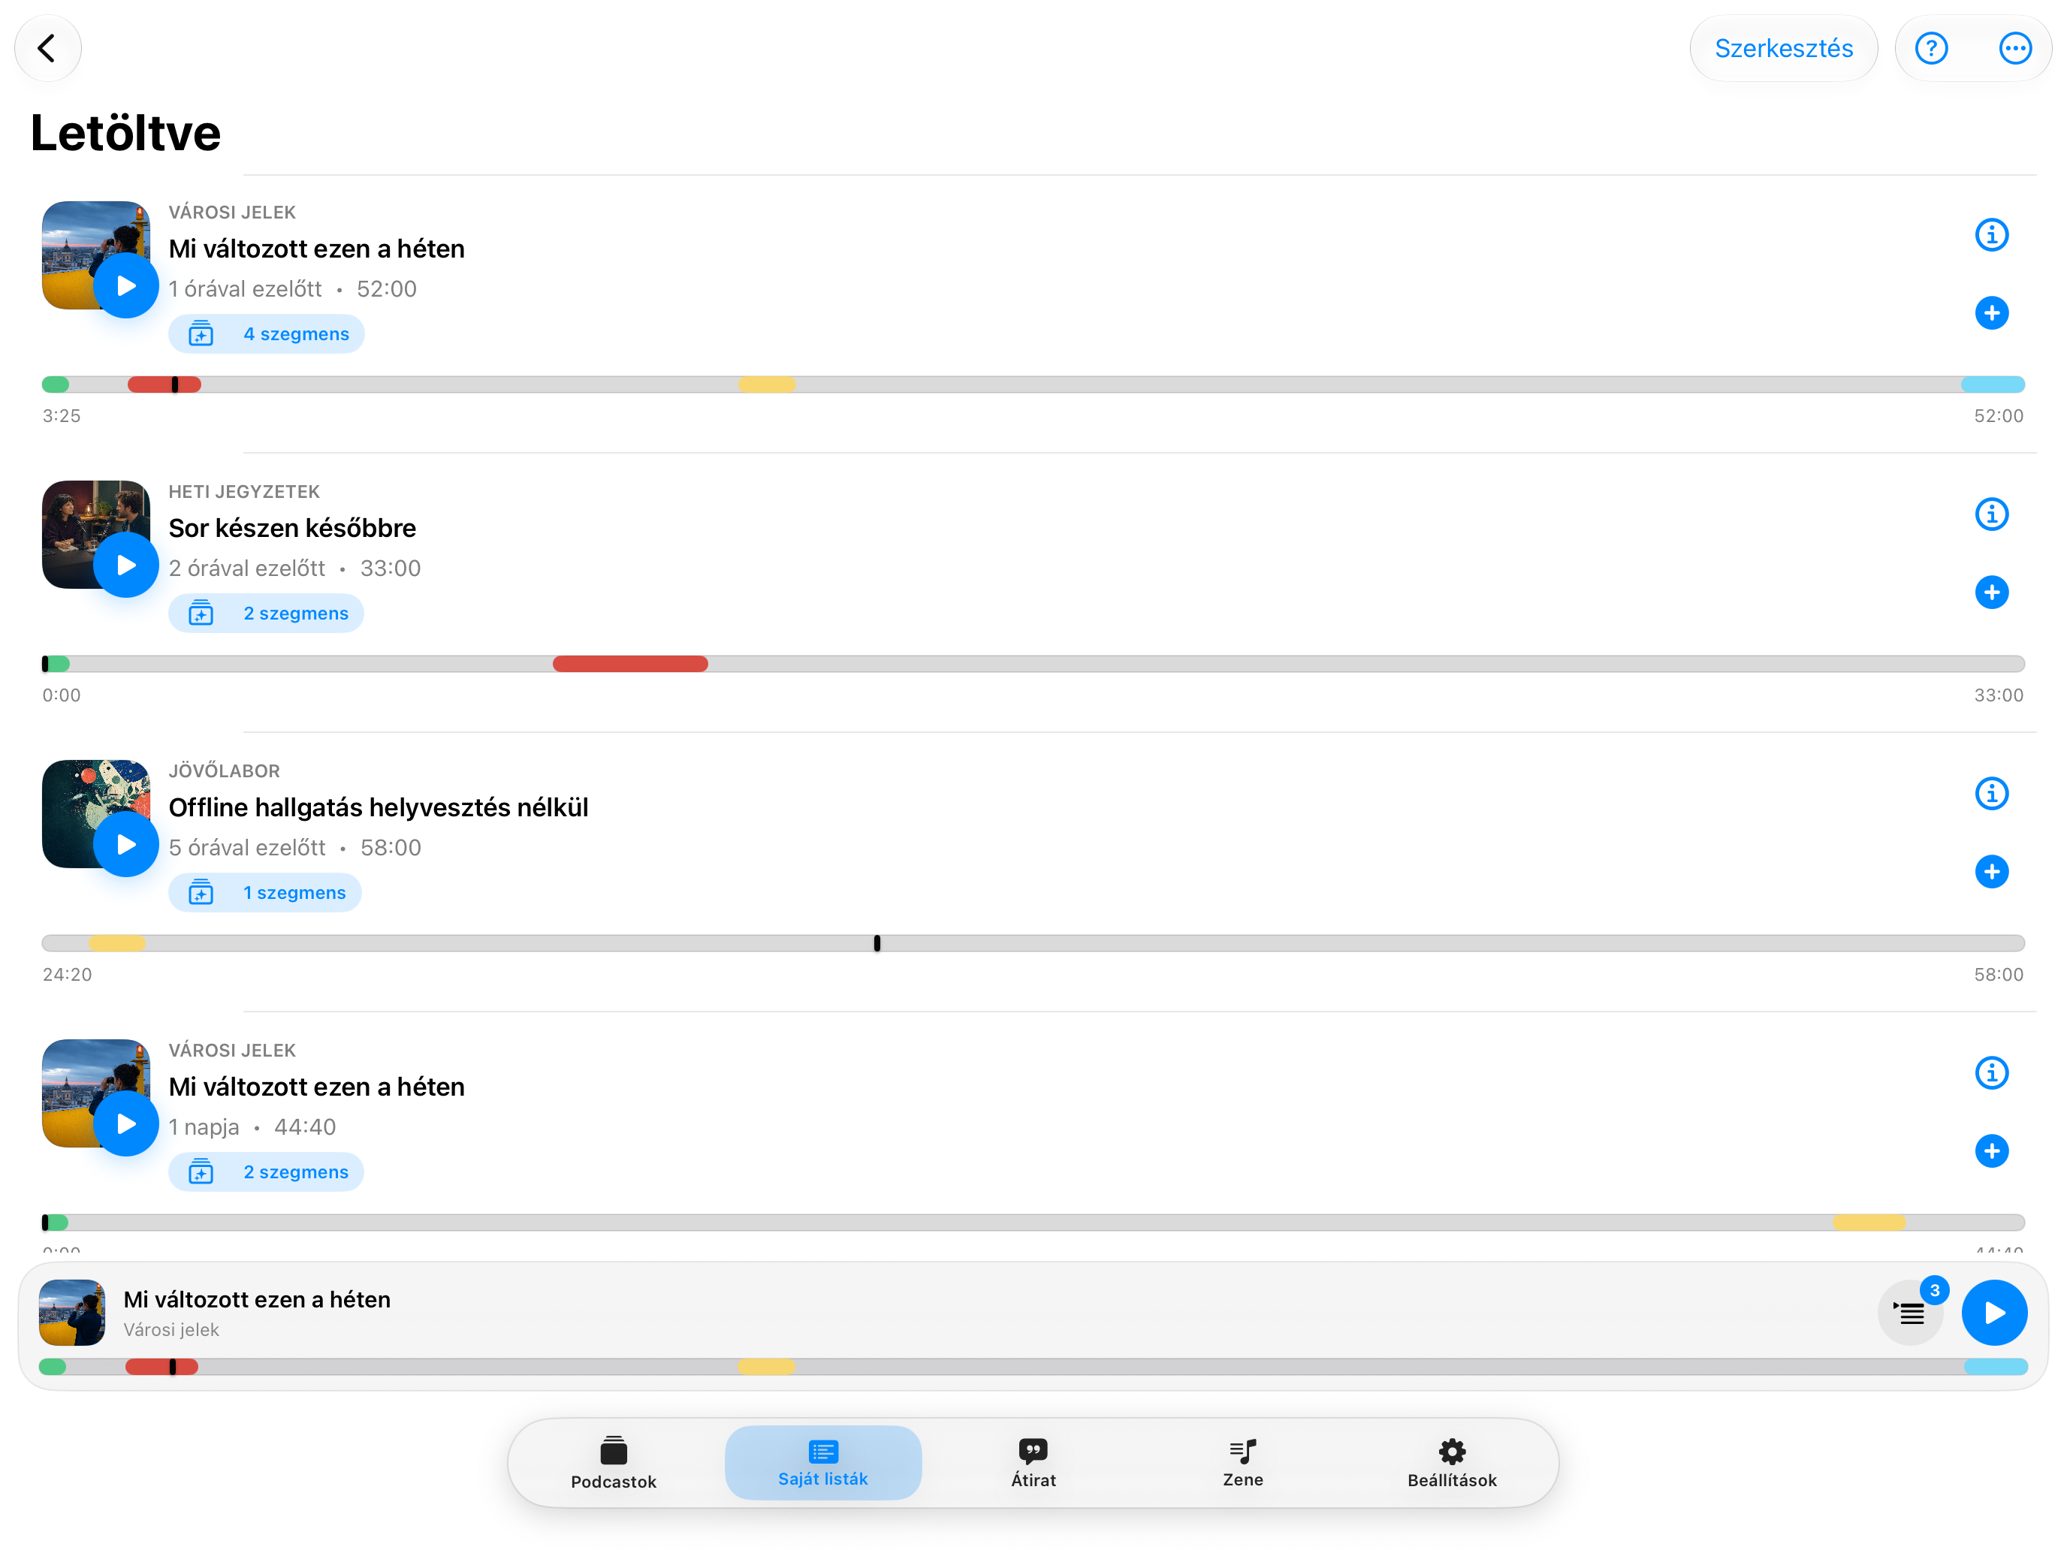Open the more options ellipsis menu

coord(2014,49)
